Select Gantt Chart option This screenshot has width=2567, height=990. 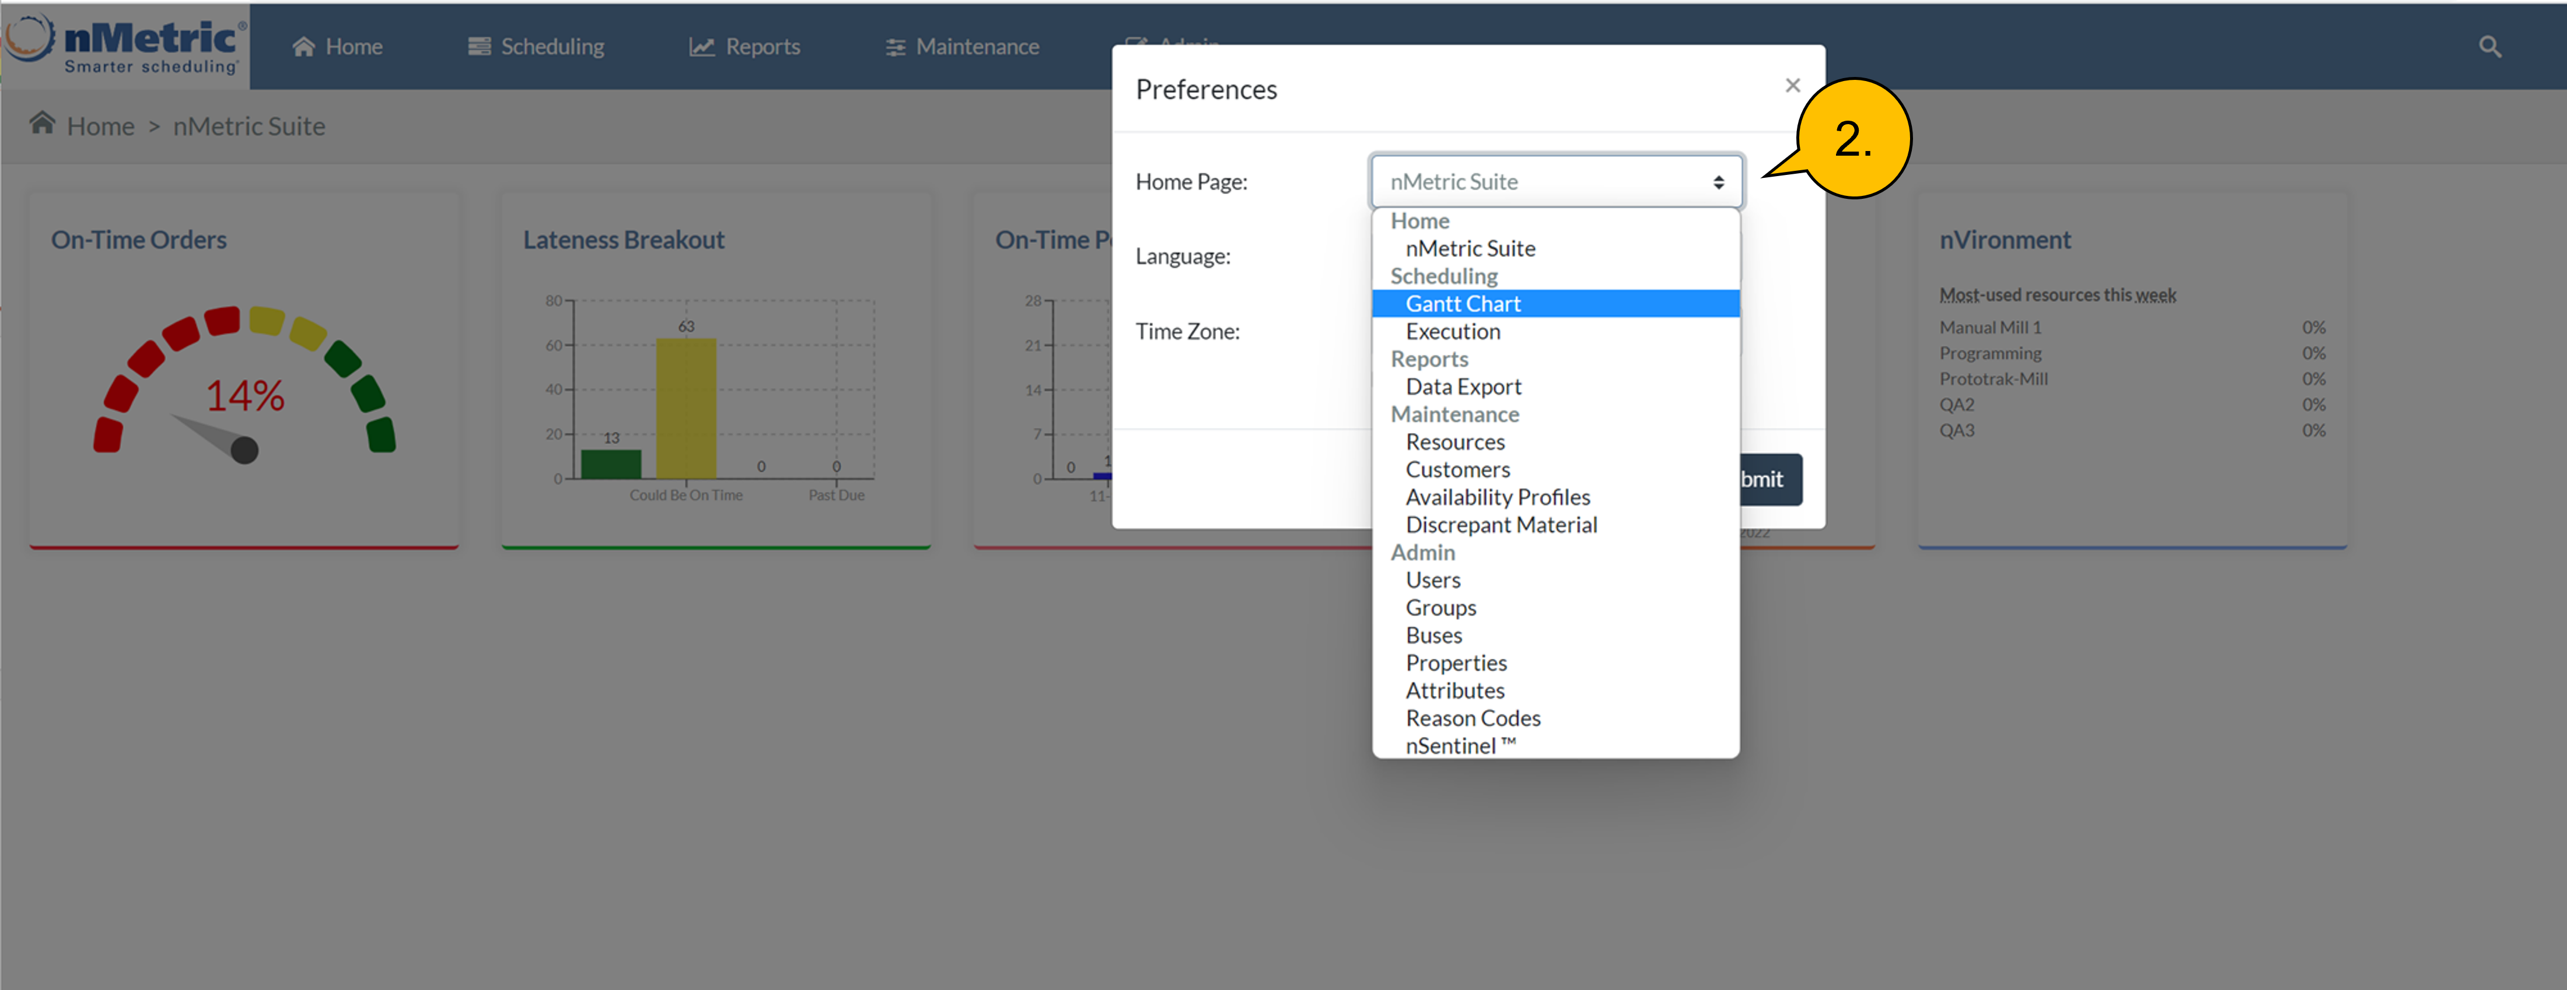[1462, 304]
